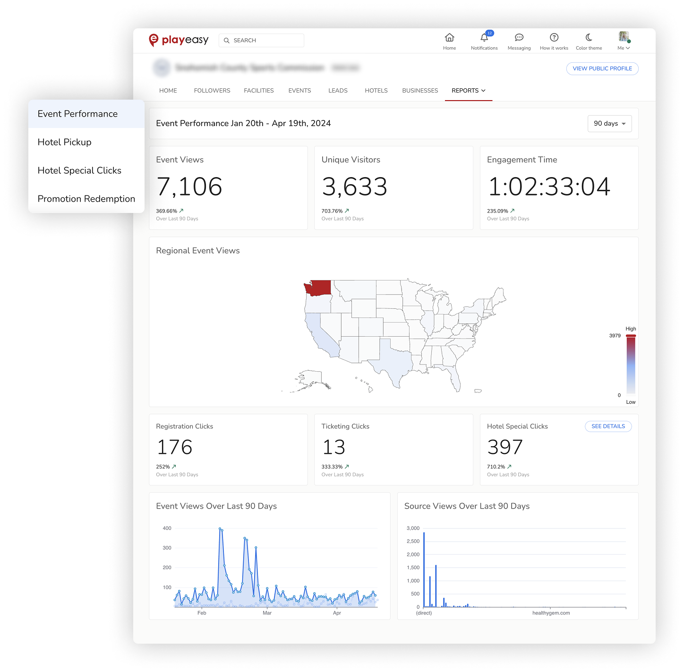Switch Color theme using the moon icon
684x672 pixels.
588,37
